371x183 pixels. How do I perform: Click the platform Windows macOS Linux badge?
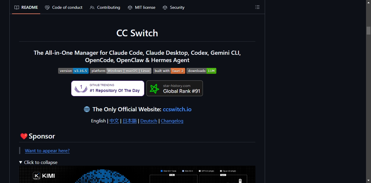[121, 71]
